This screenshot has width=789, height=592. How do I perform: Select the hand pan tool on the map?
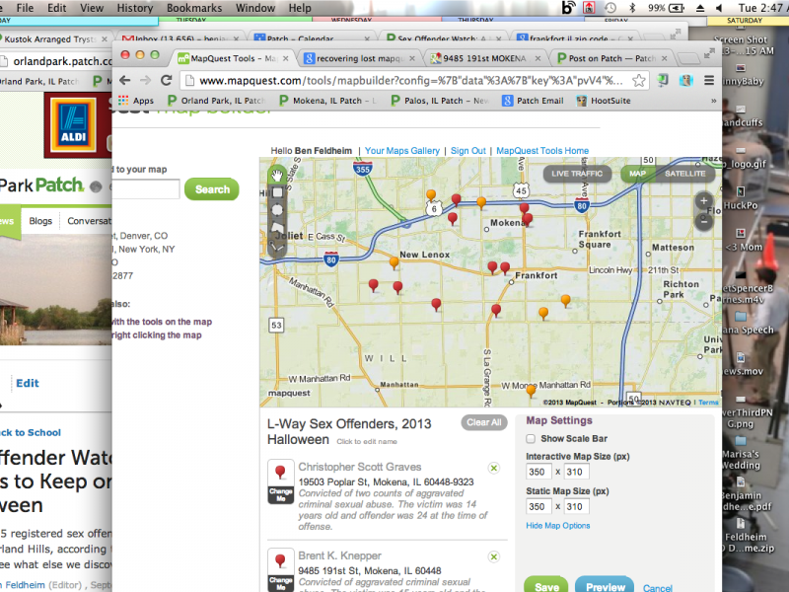point(277,176)
